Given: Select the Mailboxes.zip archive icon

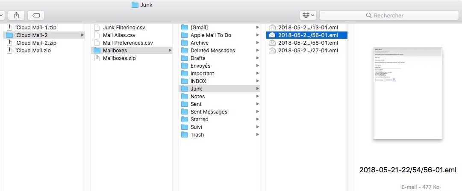Looking at the screenshot, I should tap(97, 58).
